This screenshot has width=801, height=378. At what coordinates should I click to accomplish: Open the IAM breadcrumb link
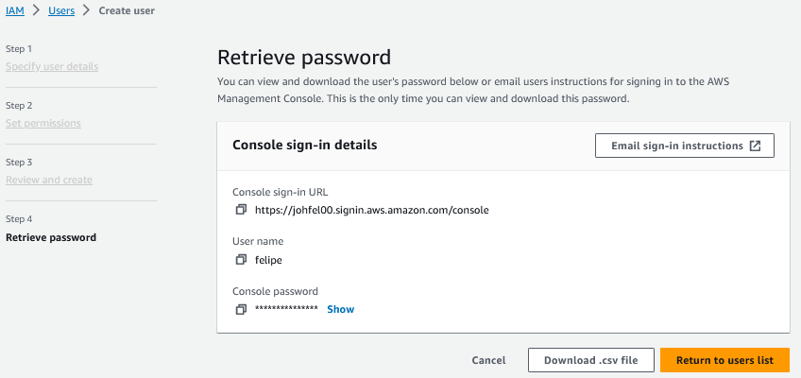pyautogui.click(x=15, y=10)
